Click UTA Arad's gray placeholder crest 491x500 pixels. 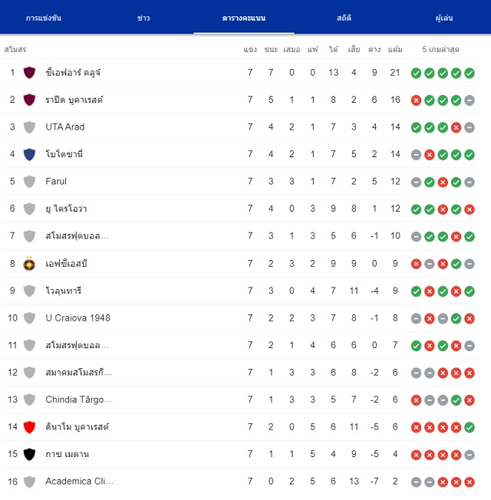(29, 127)
